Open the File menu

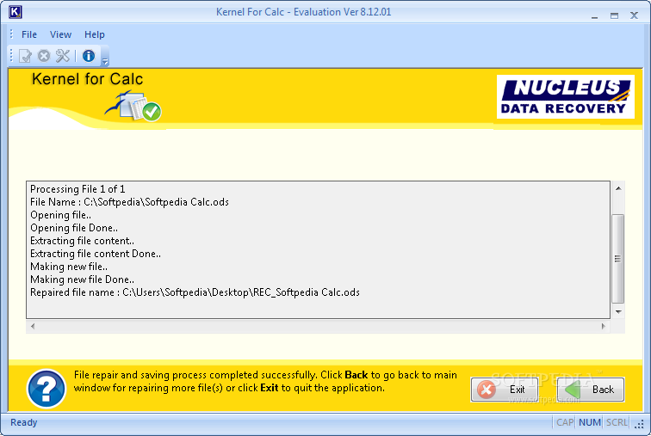29,34
